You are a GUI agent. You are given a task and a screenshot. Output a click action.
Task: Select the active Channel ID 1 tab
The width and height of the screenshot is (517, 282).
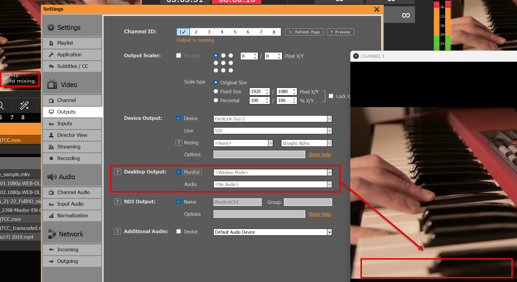click(183, 32)
